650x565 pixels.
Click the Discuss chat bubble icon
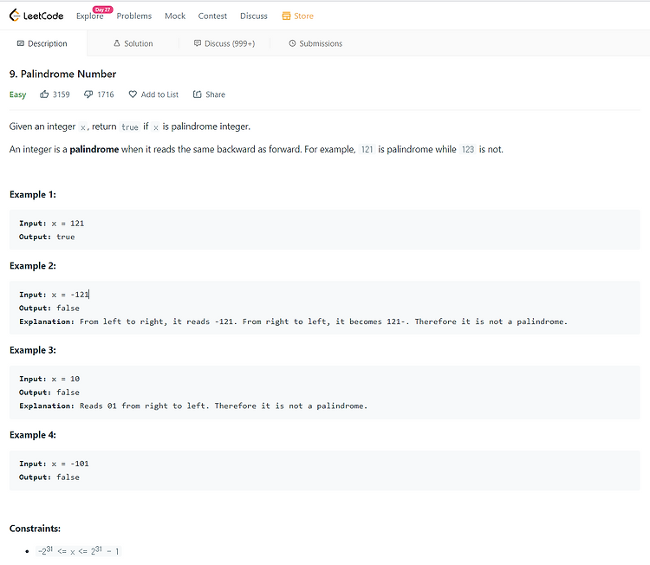coord(198,43)
